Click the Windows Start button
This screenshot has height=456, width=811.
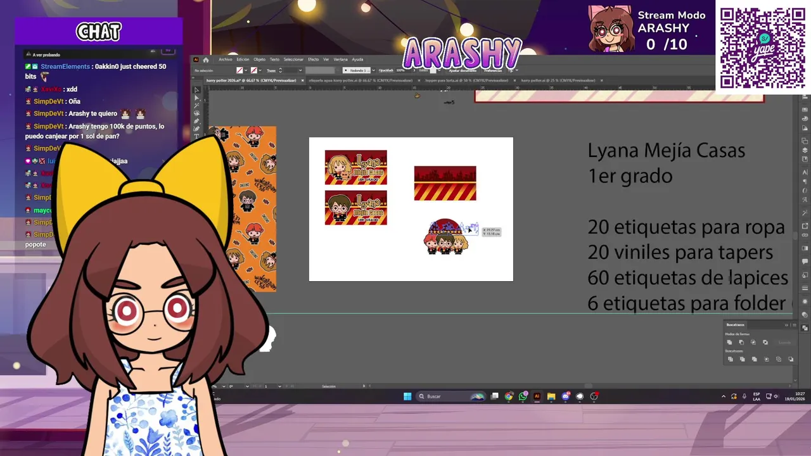click(x=407, y=396)
